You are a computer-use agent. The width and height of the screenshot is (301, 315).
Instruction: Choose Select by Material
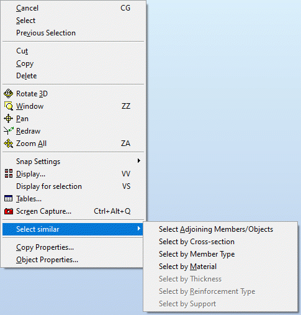187,267
